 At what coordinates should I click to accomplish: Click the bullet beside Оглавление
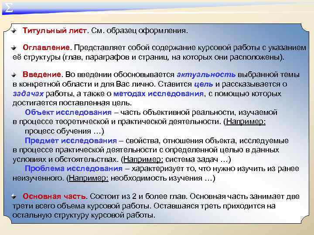(x=14, y=48)
